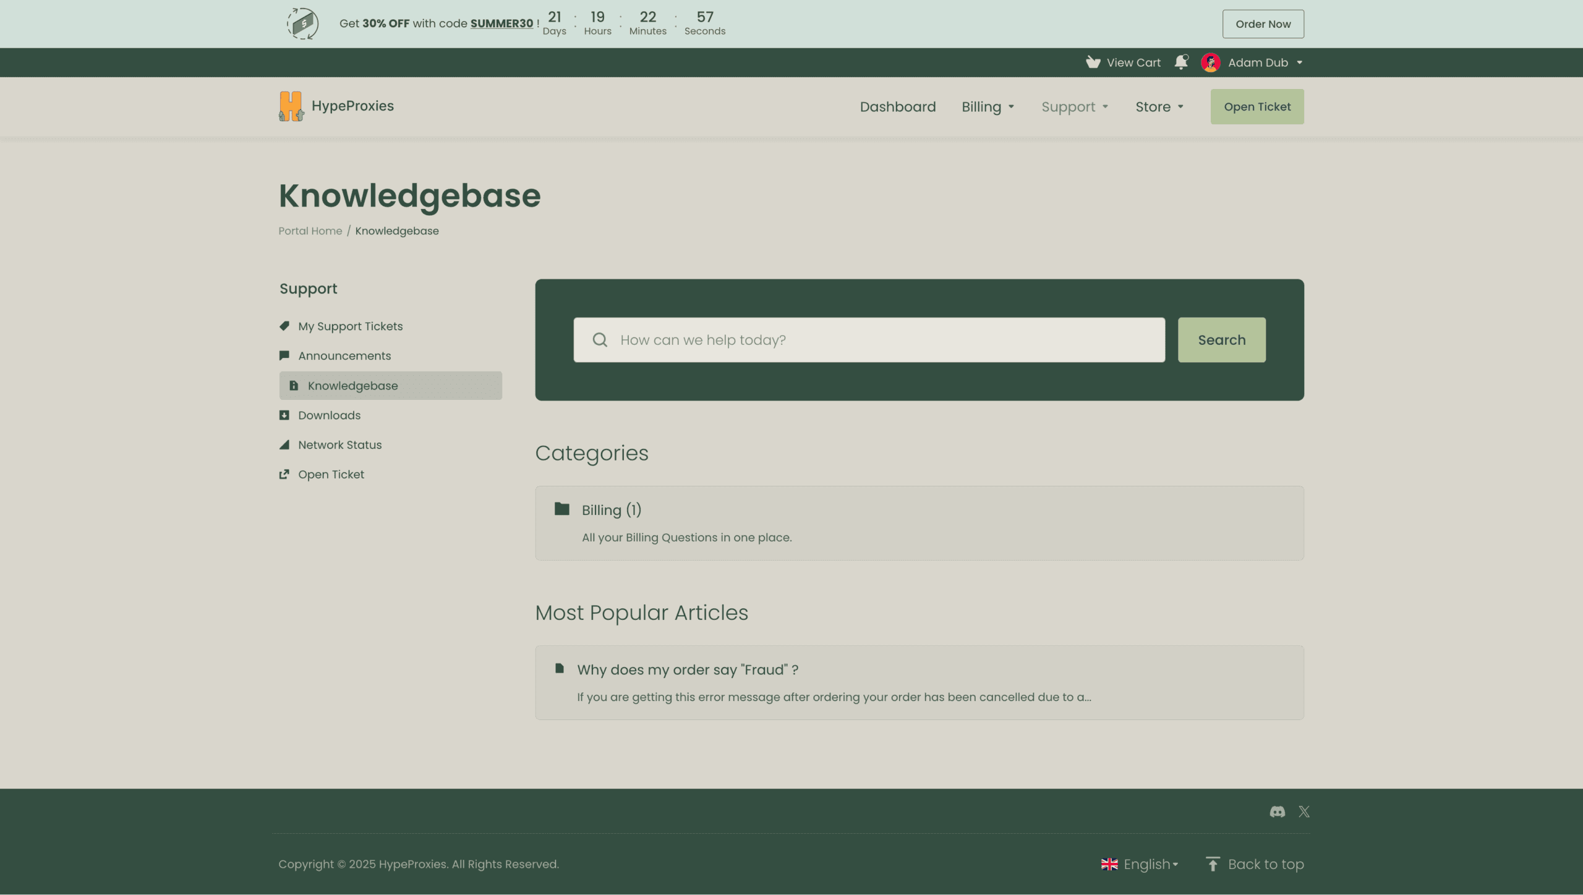
Task: Click the Knowledgebase breadcrumb text
Action: (x=397, y=231)
